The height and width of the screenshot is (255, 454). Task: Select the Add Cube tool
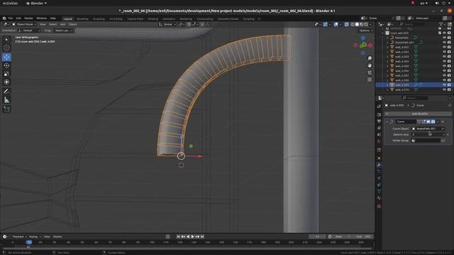6,109
